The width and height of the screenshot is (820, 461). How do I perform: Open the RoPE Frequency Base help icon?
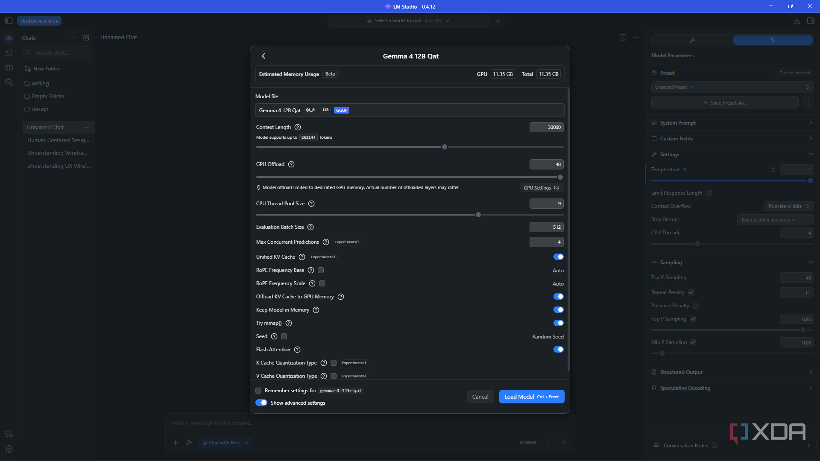pyautogui.click(x=311, y=270)
